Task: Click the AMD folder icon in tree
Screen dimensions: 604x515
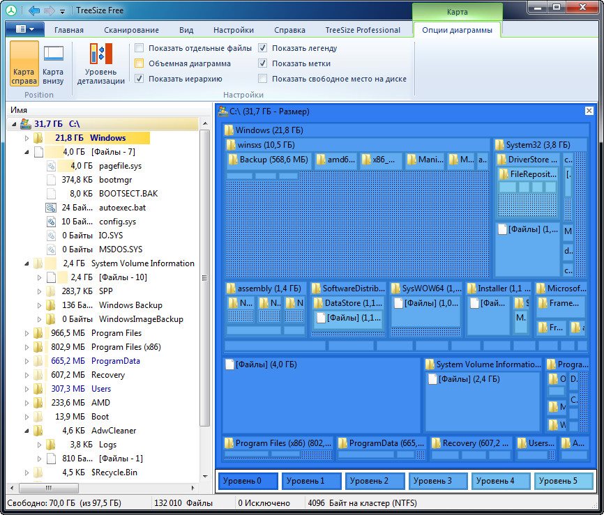Action: tap(38, 403)
